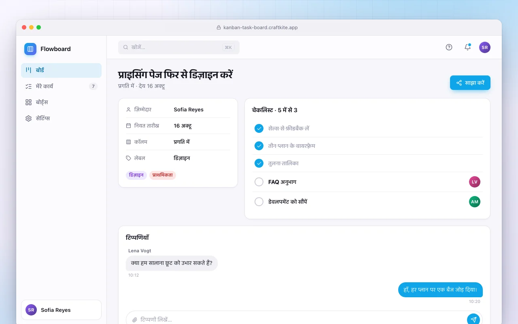The width and height of the screenshot is (518, 324).
Task: Click the 7 badge on मेरे कार्य
Action: [93, 86]
